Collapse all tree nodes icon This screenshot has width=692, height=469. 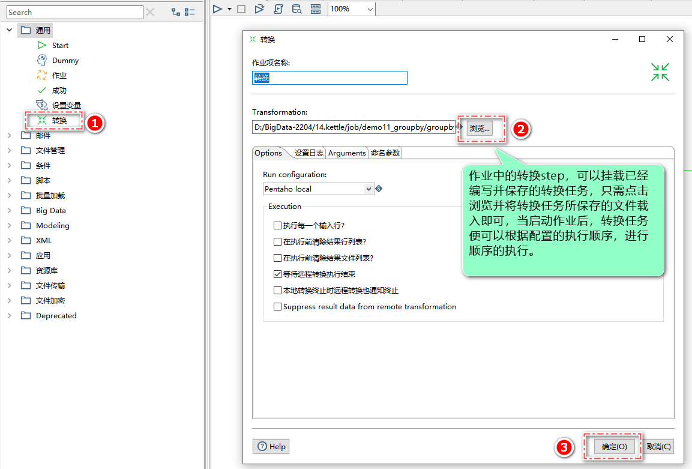(190, 12)
